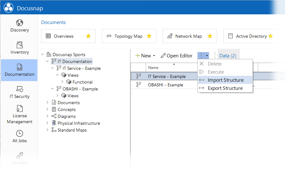285x169 pixels.
Task: Collapse the IT Documentation tree node
Action: point(47,61)
